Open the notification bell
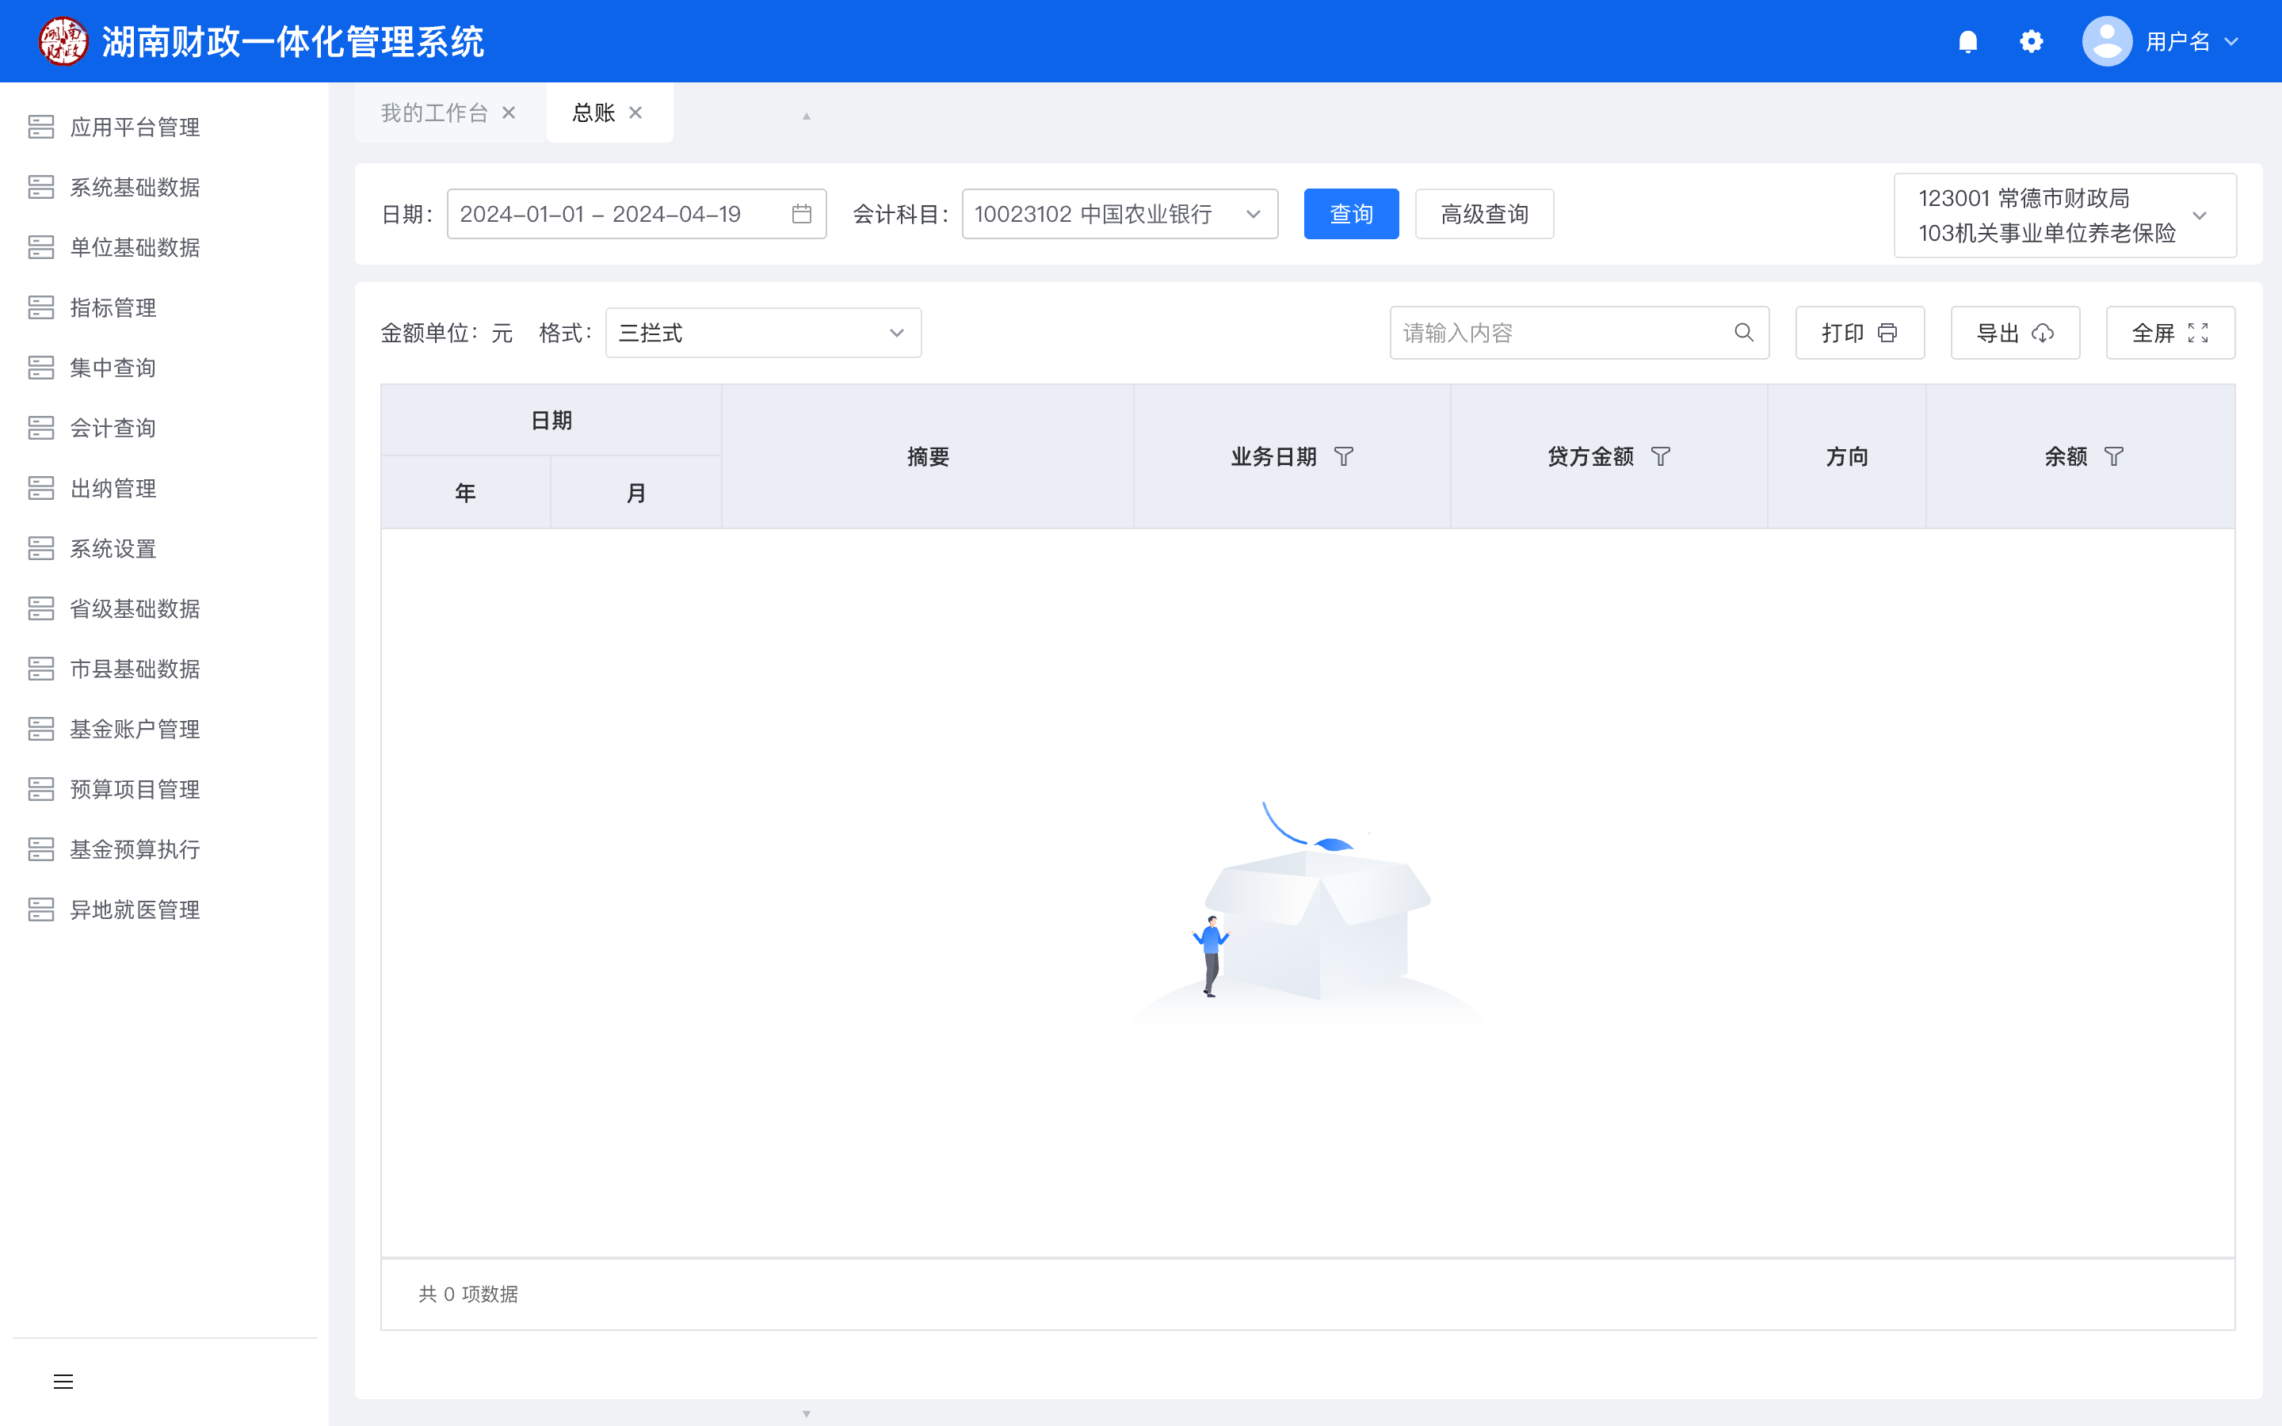 point(1967,41)
